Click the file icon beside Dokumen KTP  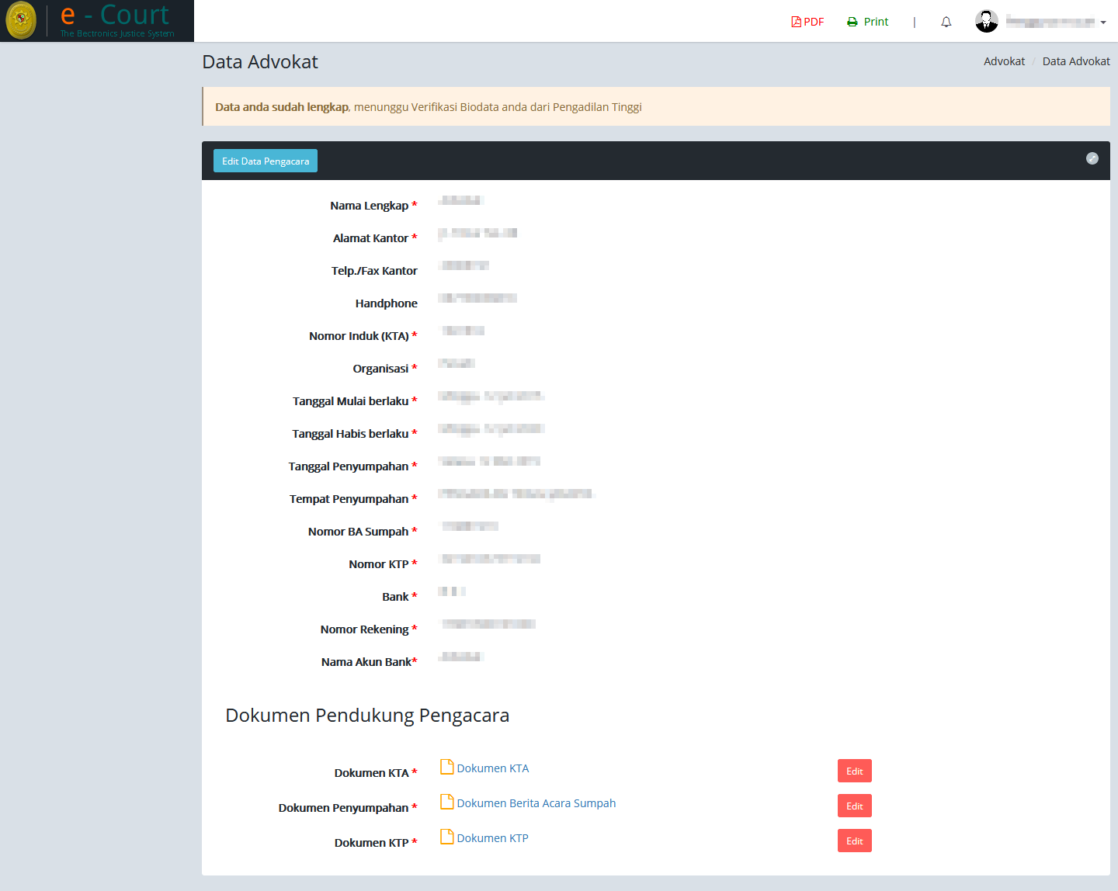[446, 837]
